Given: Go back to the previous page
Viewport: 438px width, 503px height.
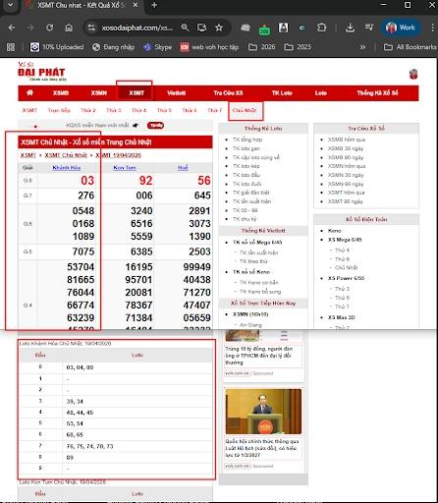Looking at the screenshot, I should pos(12,28).
